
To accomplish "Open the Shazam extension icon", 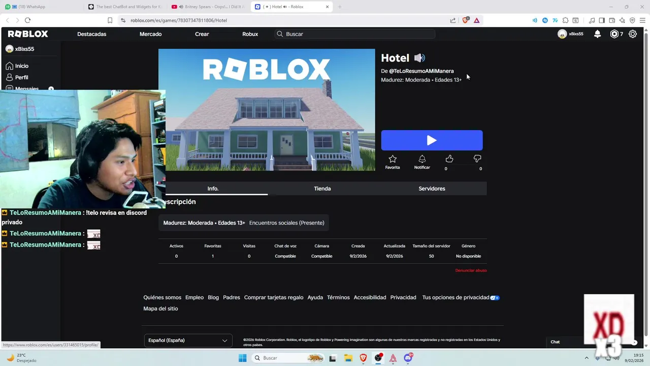I will coord(545,20).
